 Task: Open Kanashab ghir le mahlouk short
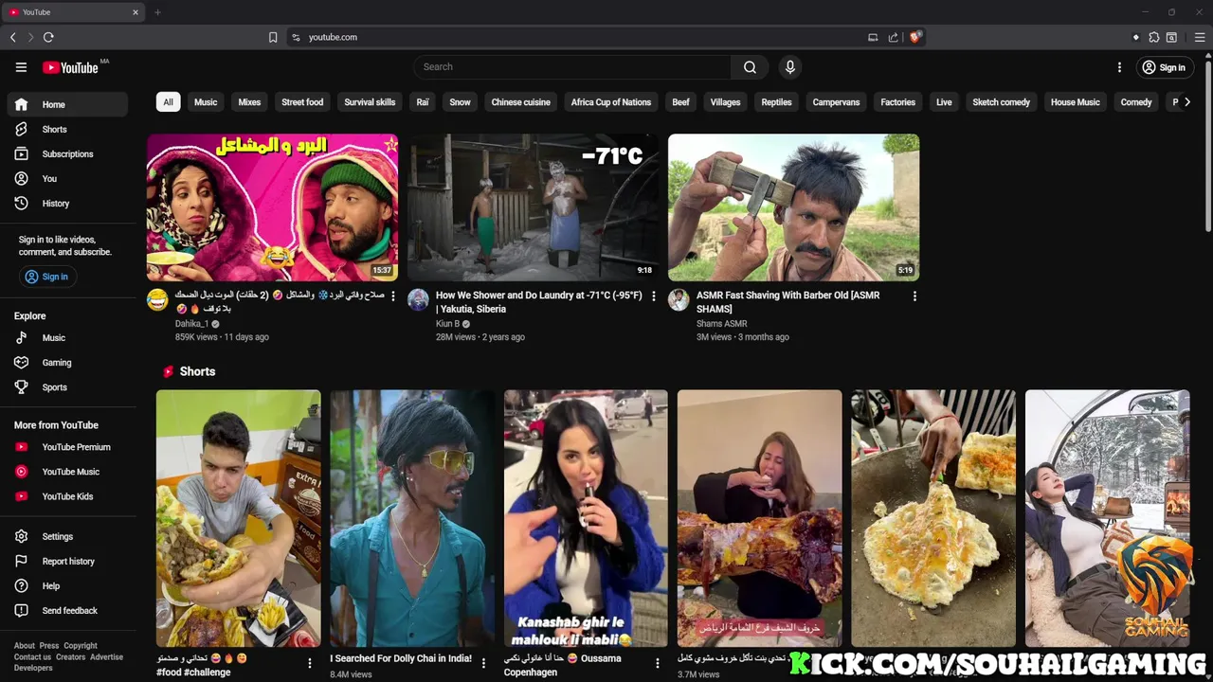click(x=586, y=518)
